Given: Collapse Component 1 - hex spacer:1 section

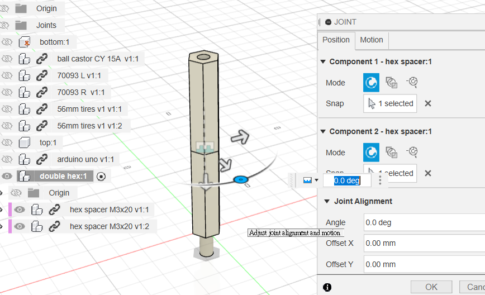Looking at the screenshot, I should [323, 61].
